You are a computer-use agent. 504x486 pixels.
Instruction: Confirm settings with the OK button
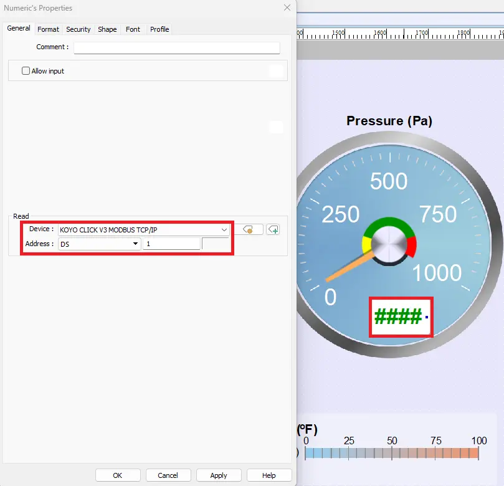click(117, 475)
